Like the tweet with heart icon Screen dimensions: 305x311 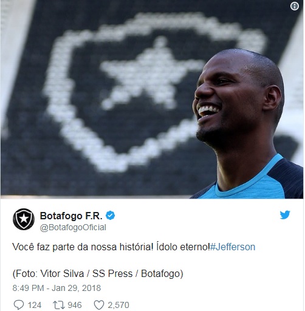pos(99,305)
